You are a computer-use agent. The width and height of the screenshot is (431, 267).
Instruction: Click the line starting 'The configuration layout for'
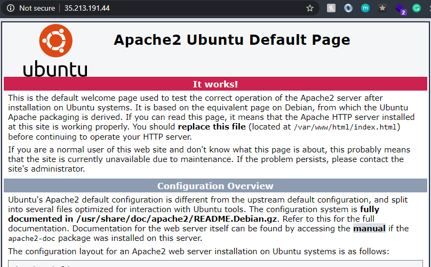198,252
